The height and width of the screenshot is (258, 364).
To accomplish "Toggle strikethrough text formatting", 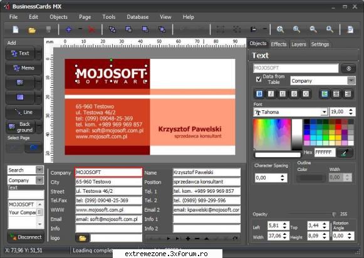I will click(x=294, y=94).
